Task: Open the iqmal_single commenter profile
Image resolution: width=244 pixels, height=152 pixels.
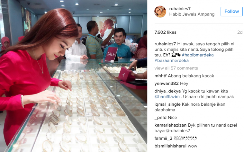Action: pyautogui.click(x=167, y=104)
